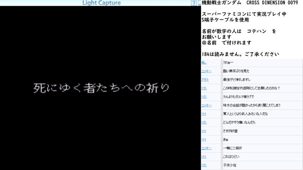Open the アギト user name link
The image size is (303, 170).
(x=205, y=80)
